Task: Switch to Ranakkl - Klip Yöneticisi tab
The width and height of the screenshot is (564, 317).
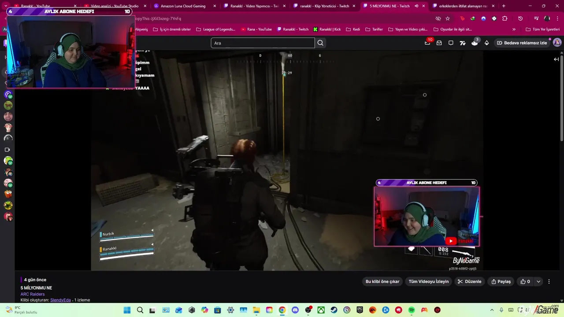Action: (324, 6)
